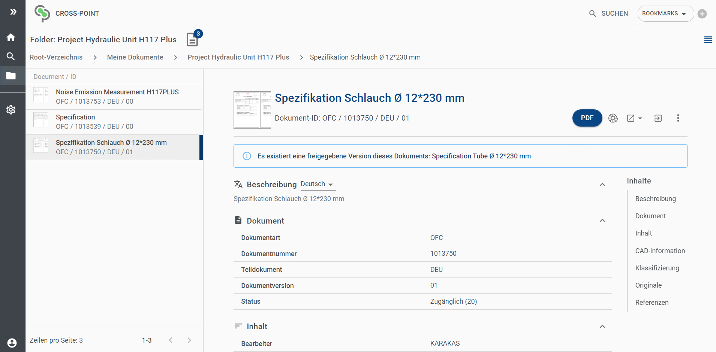Click the SUCHEN search label
The width and height of the screenshot is (716, 352).
tap(614, 13)
